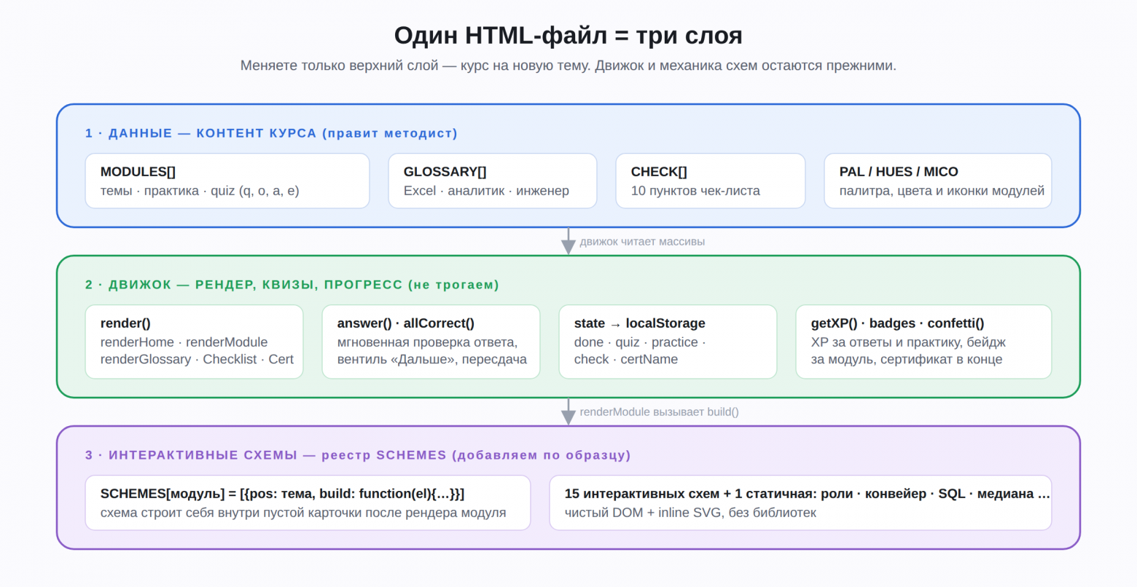The width and height of the screenshot is (1137, 587).
Task: Click 'схема строит себя внутри пустой карточки' text
Action: point(303,513)
